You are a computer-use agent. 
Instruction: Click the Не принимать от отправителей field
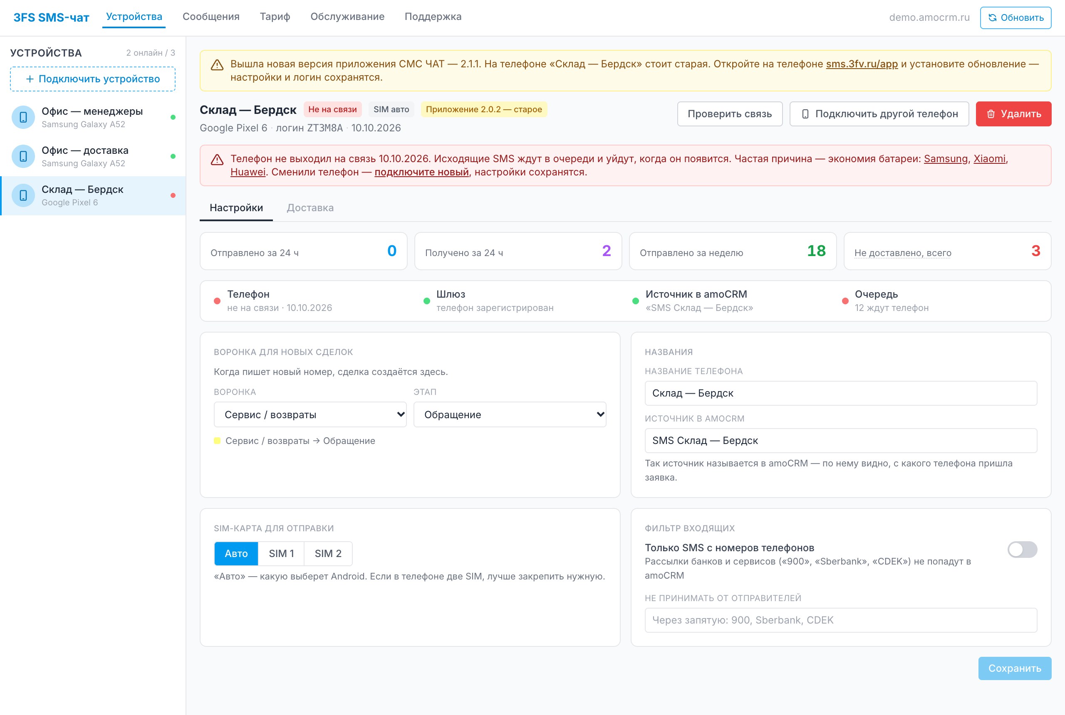pyautogui.click(x=840, y=620)
